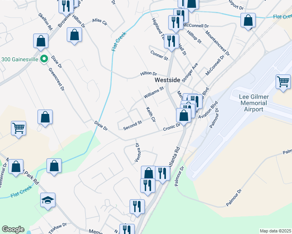This screenshot has width=292, height=234.
Task: Click the shopping bag marker at Cronic Dr
Action: 183,117
